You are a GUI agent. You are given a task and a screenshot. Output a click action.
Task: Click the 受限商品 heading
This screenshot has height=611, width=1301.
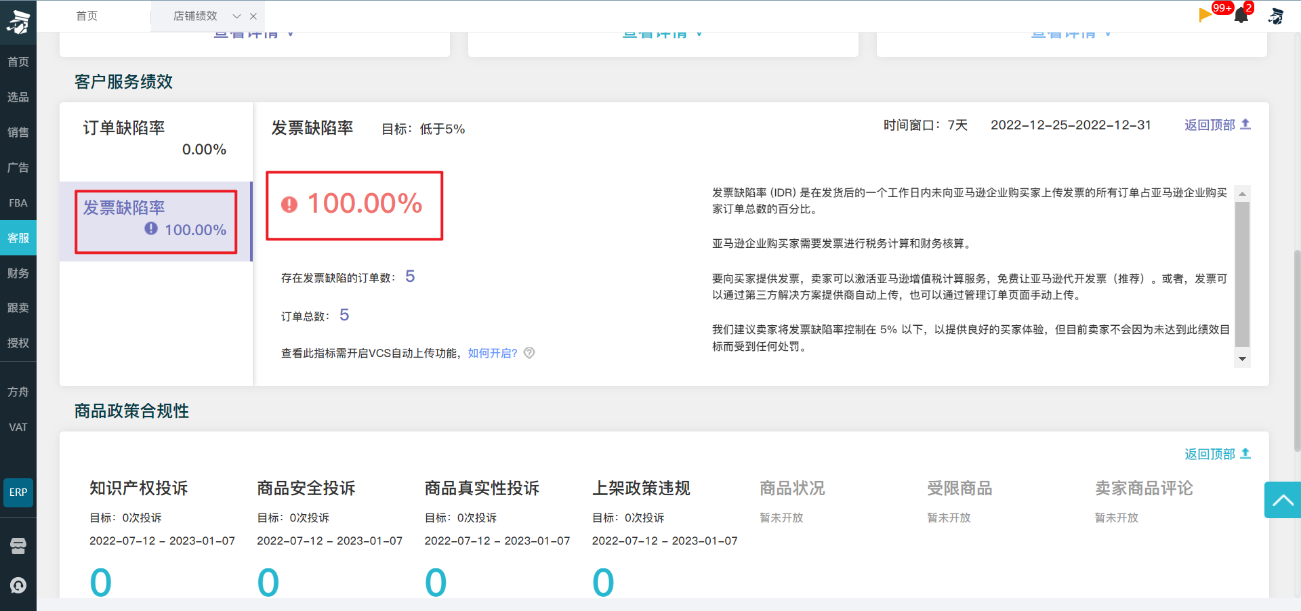coord(959,488)
